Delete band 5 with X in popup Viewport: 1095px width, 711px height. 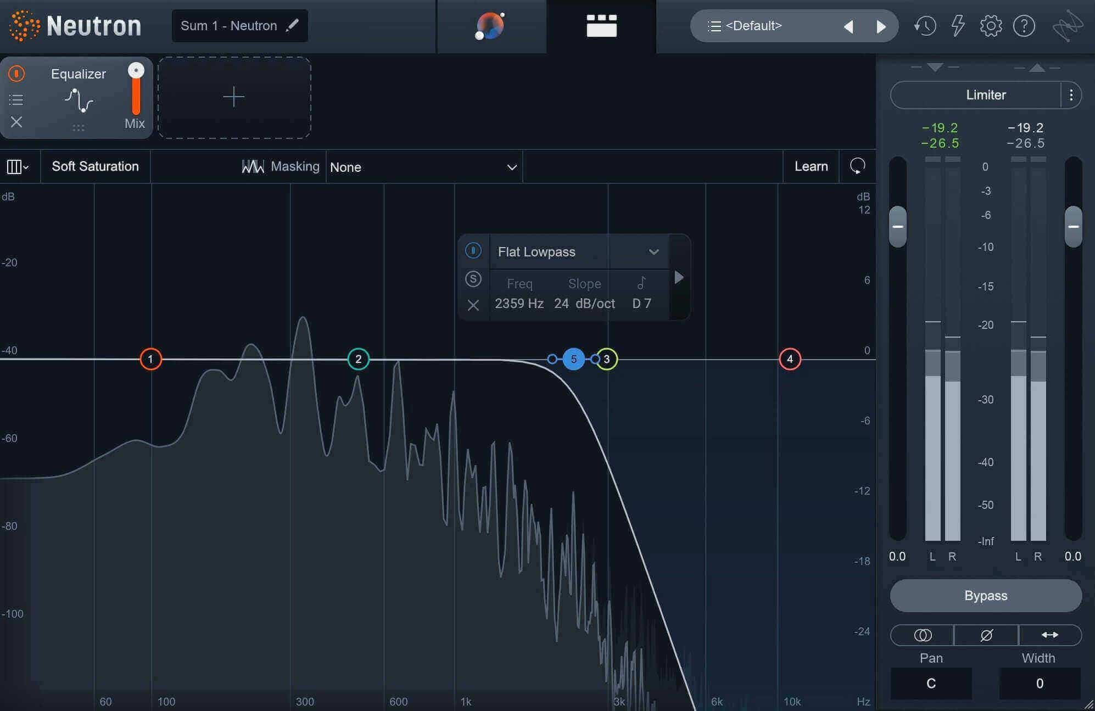[473, 305]
